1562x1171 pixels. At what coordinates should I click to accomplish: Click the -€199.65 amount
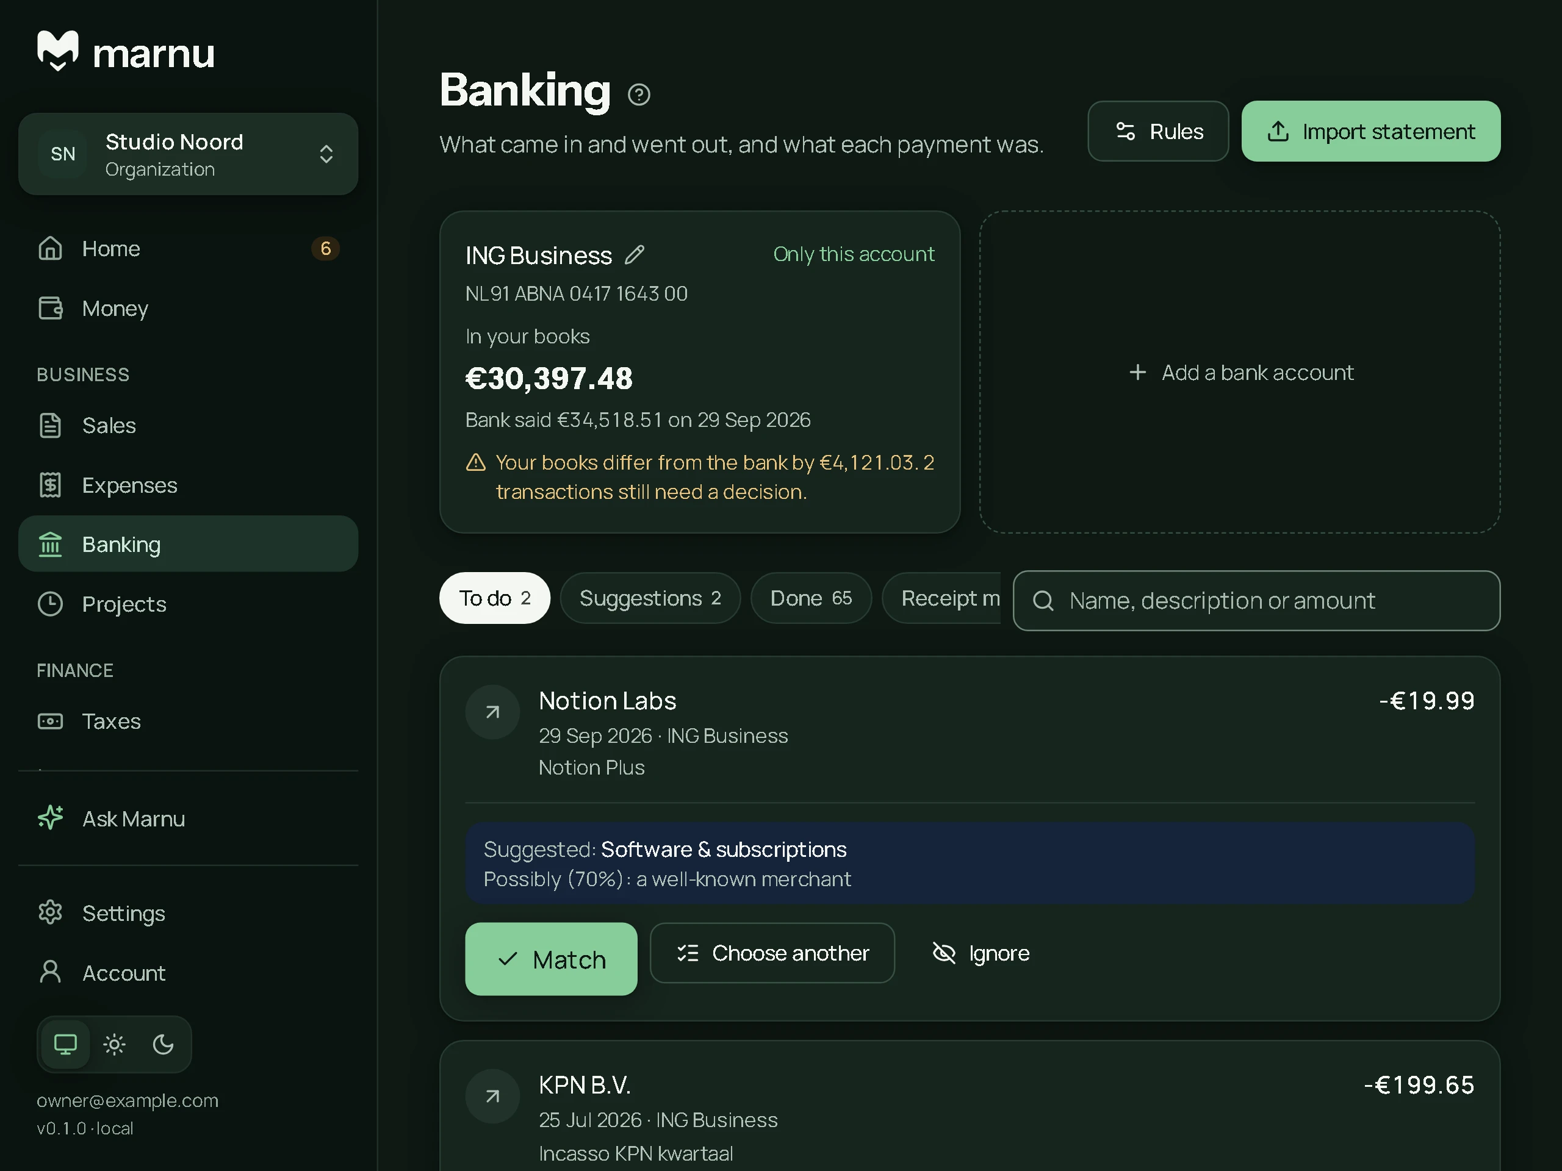click(1419, 1085)
